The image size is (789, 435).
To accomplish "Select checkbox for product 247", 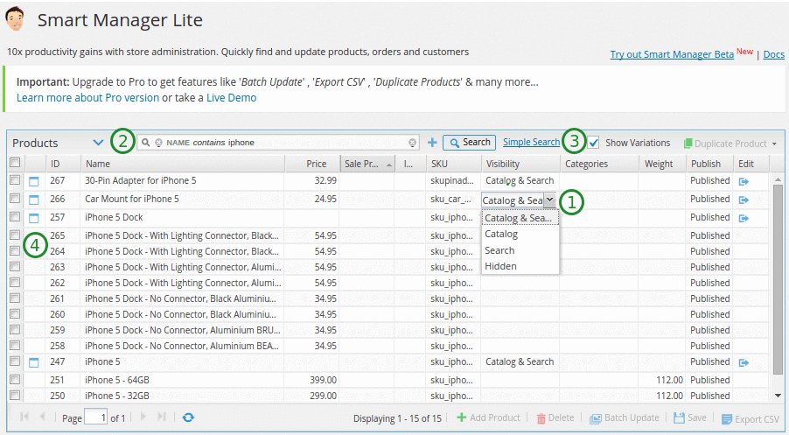I will tap(15, 361).
